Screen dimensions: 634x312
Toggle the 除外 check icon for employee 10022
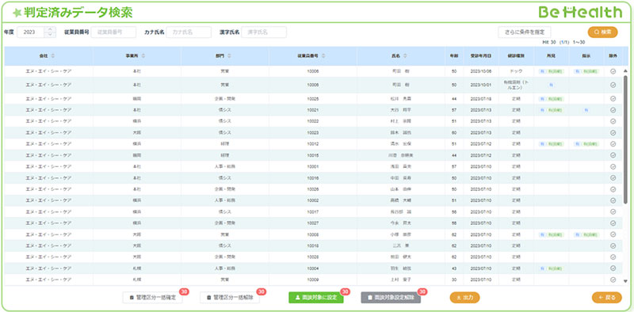coord(613,121)
